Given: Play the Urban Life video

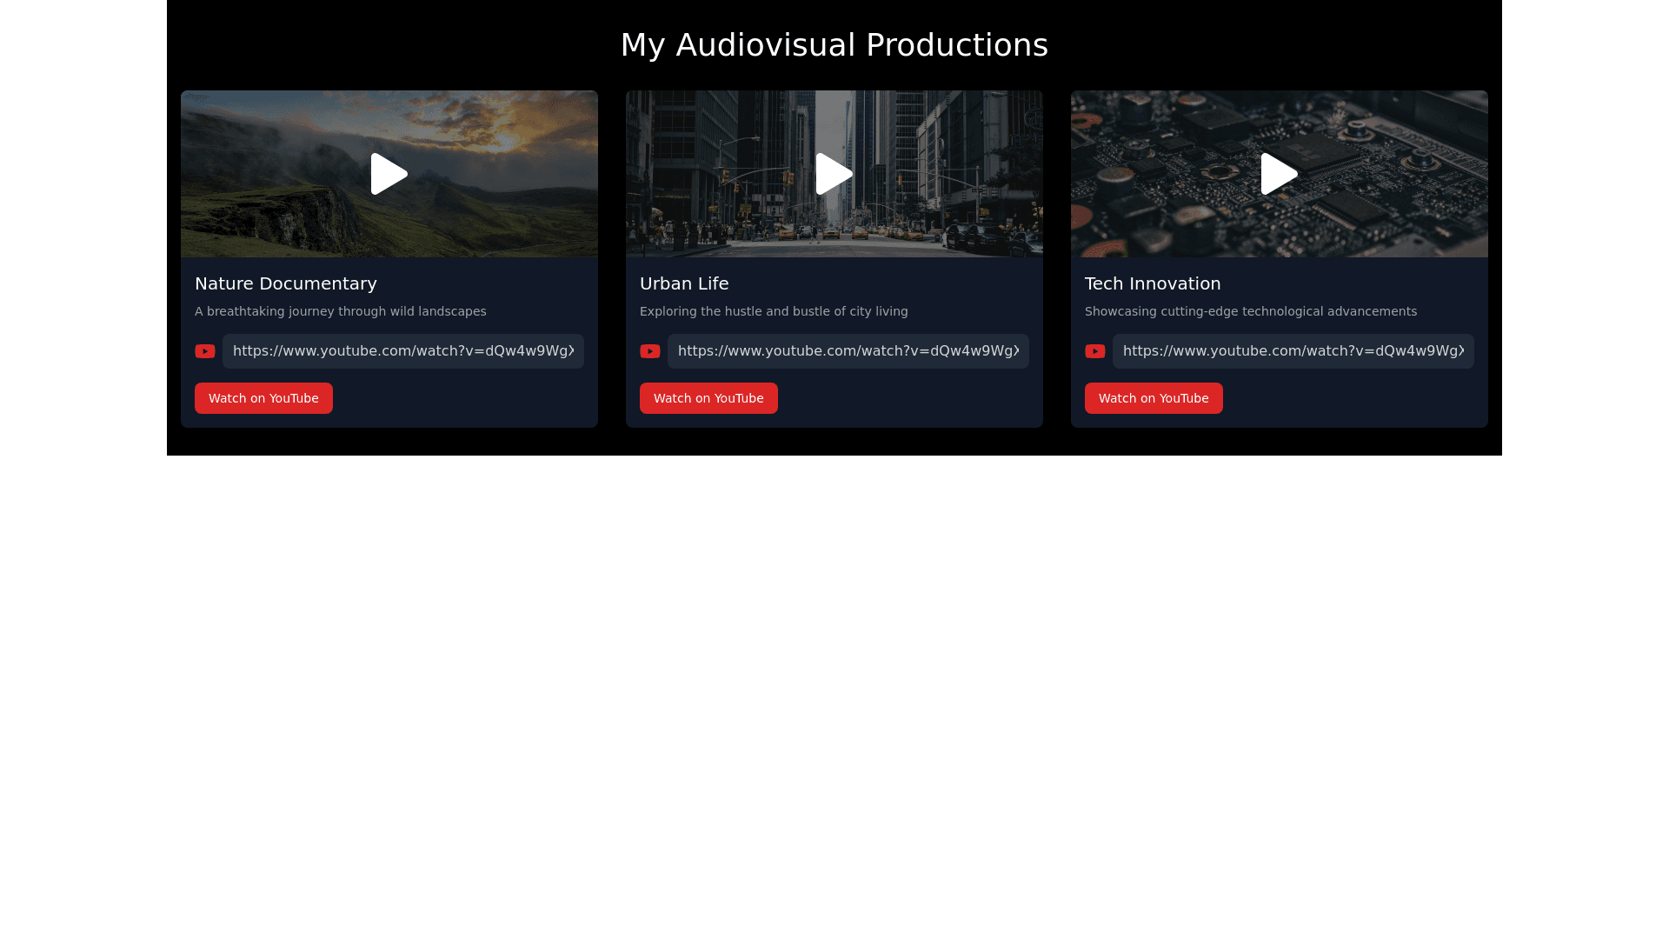Looking at the screenshot, I should coord(834,174).
